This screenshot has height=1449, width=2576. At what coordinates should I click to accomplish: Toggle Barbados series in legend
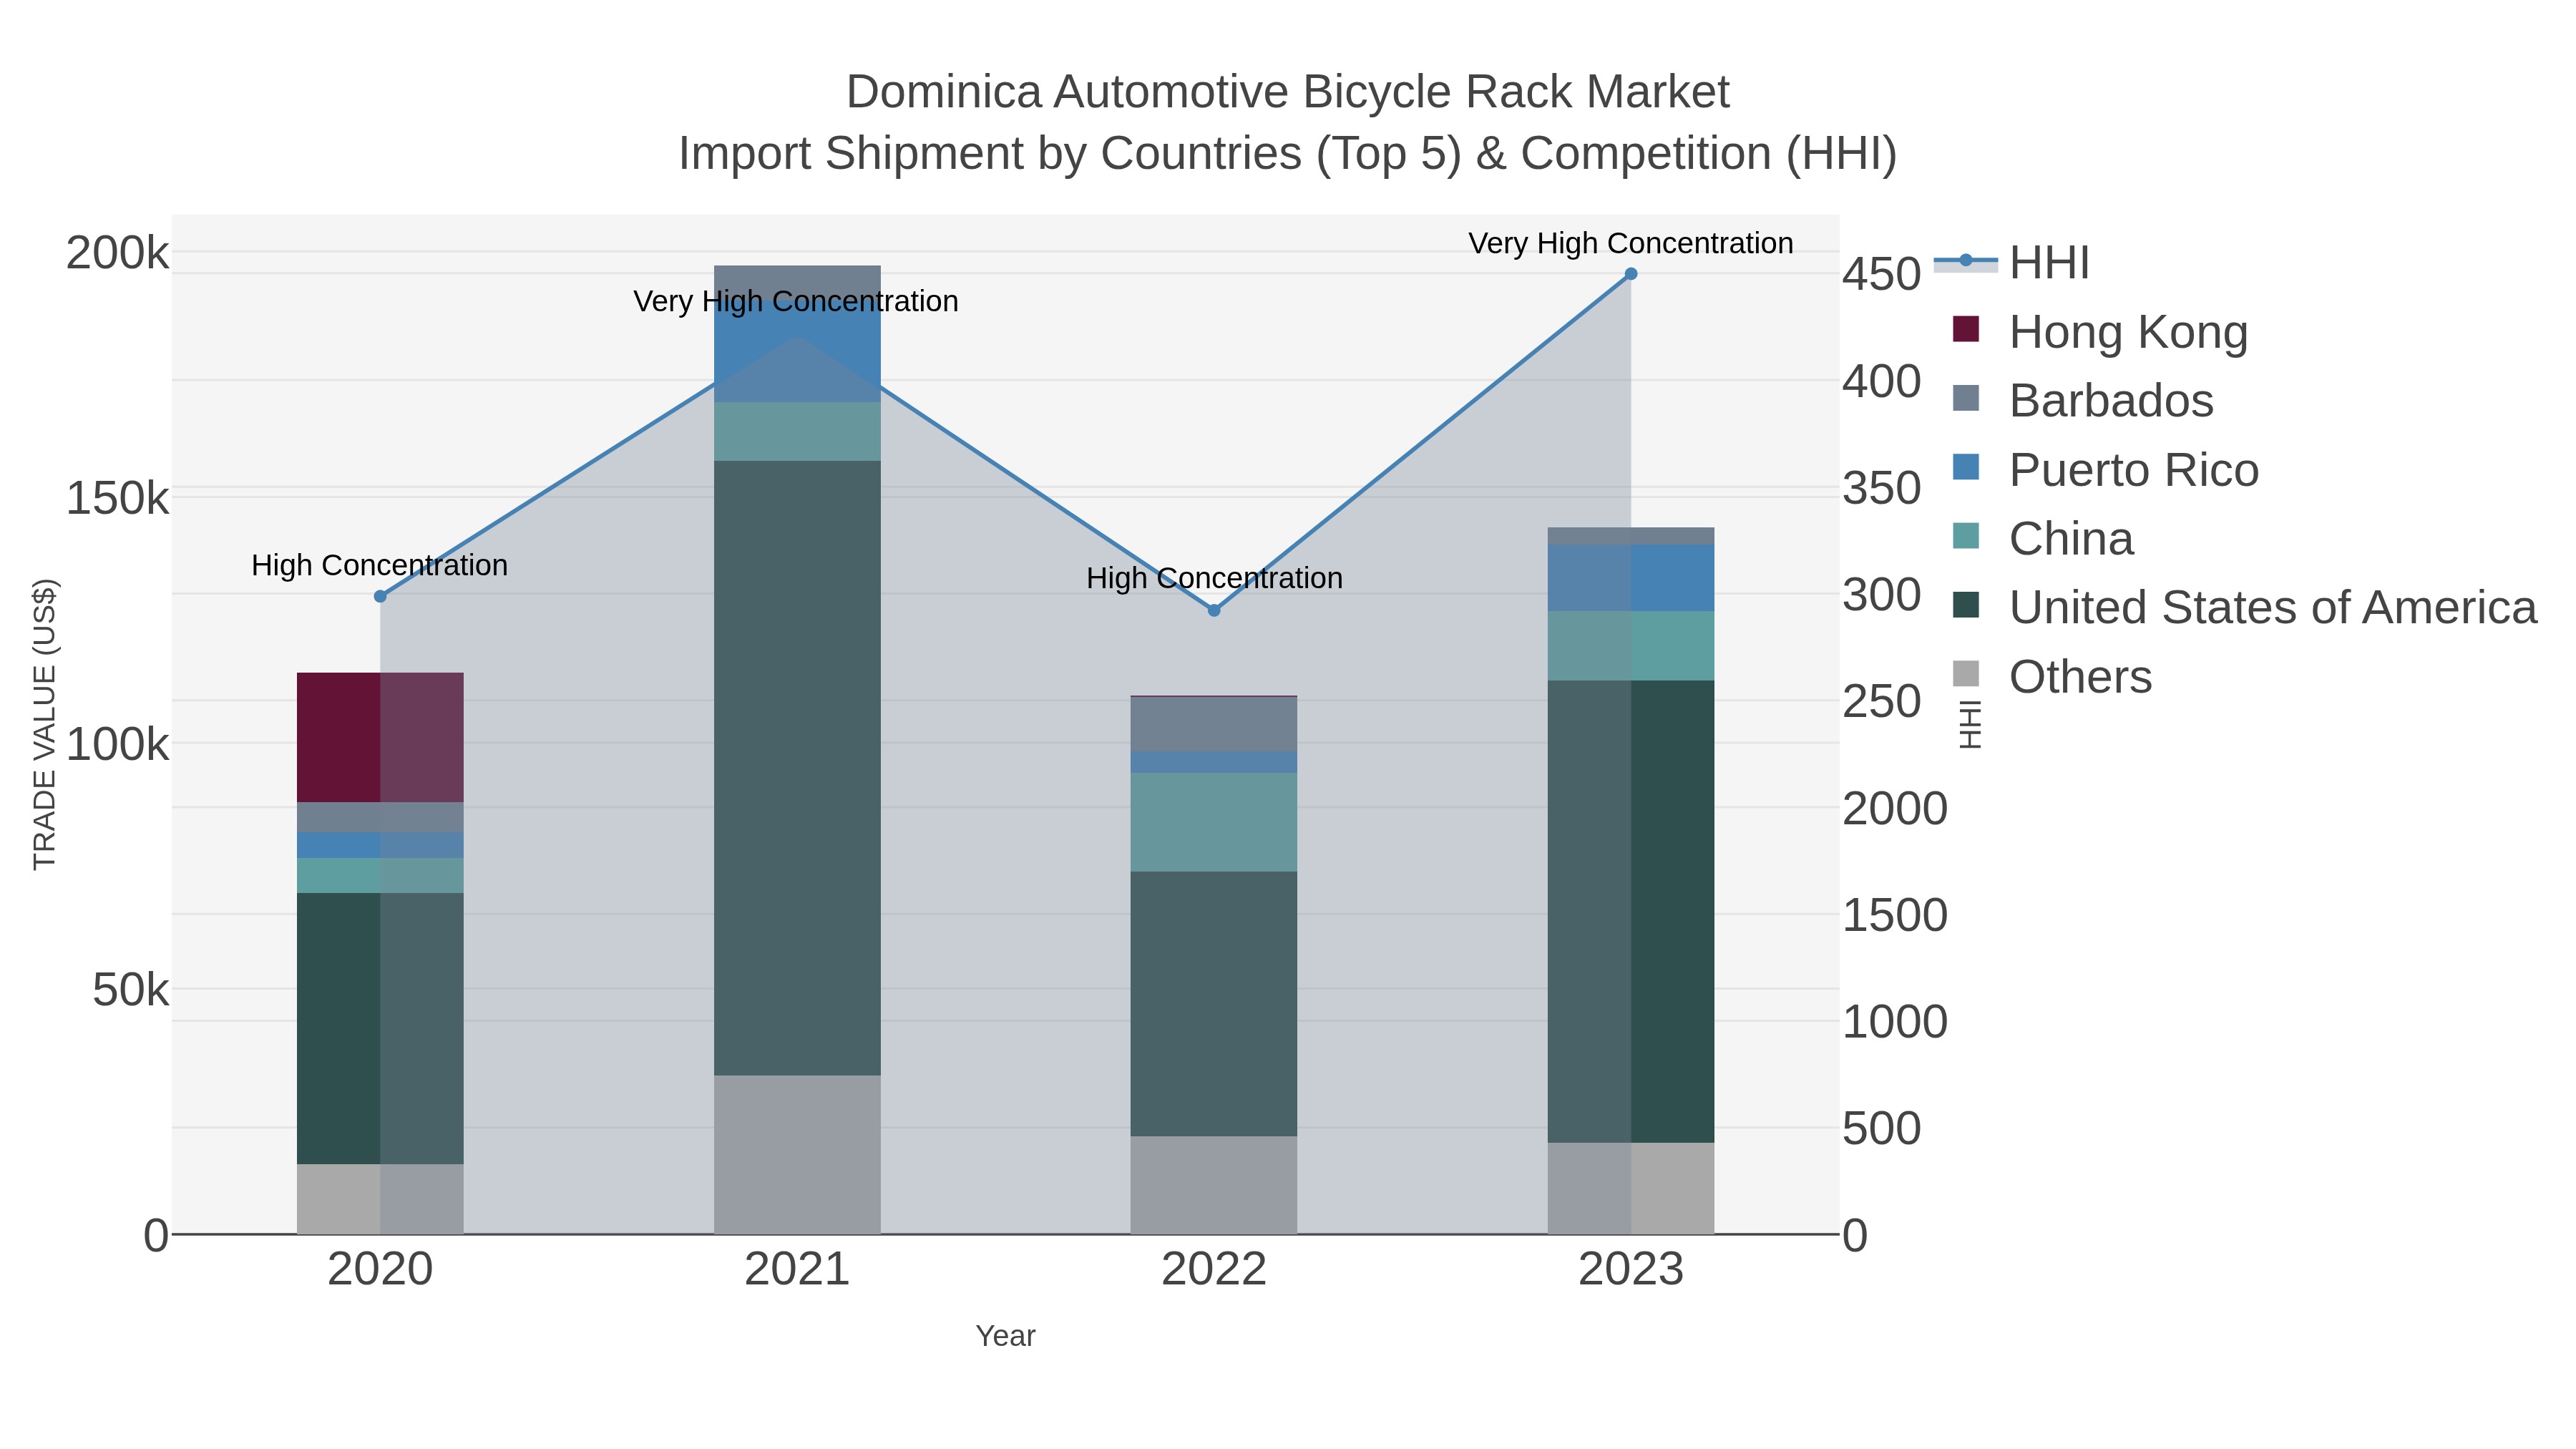pyautogui.click(x=2082, y=400)
